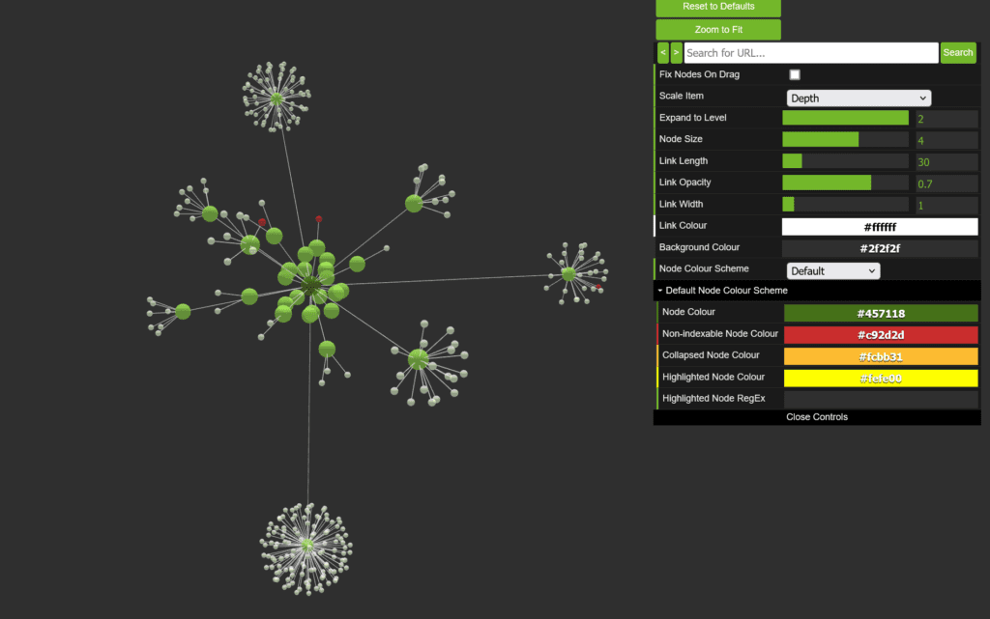Click the Search for URL input field
The height and width of the screenshot is (619, 990).
(810, 53)
